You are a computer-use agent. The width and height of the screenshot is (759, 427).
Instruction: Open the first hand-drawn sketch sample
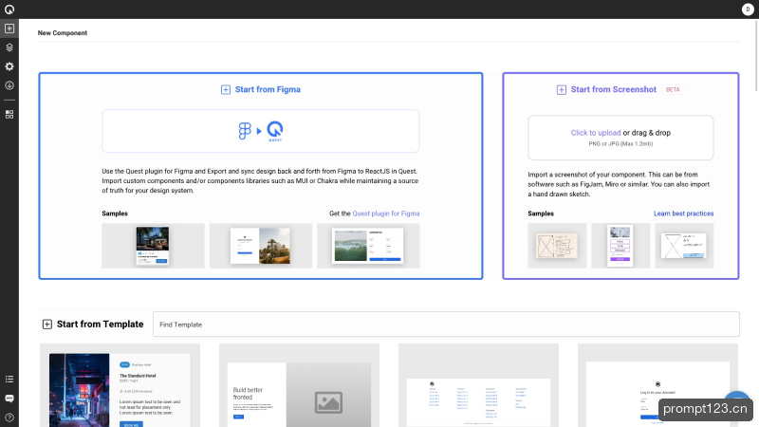pyautogui.click(x=557, y=246)
